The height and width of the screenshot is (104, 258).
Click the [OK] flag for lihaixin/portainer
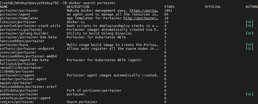point(250,22)
